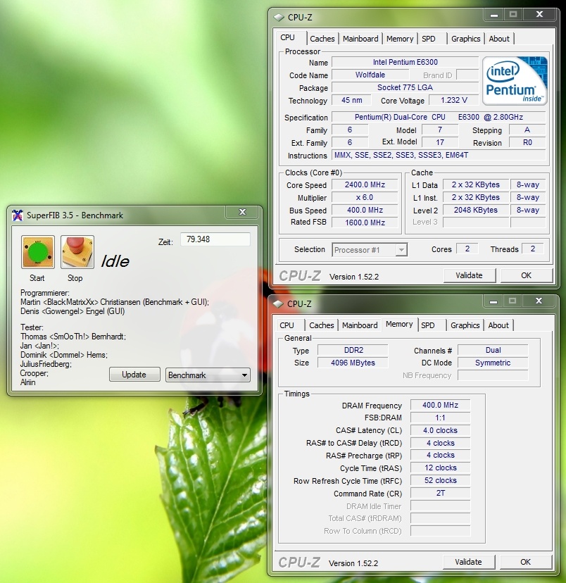Image resolution: width=566 pixels, height=583 pixels.
Task: Click the Intel Pentium inside logo
Action: (x=515, y=81)
